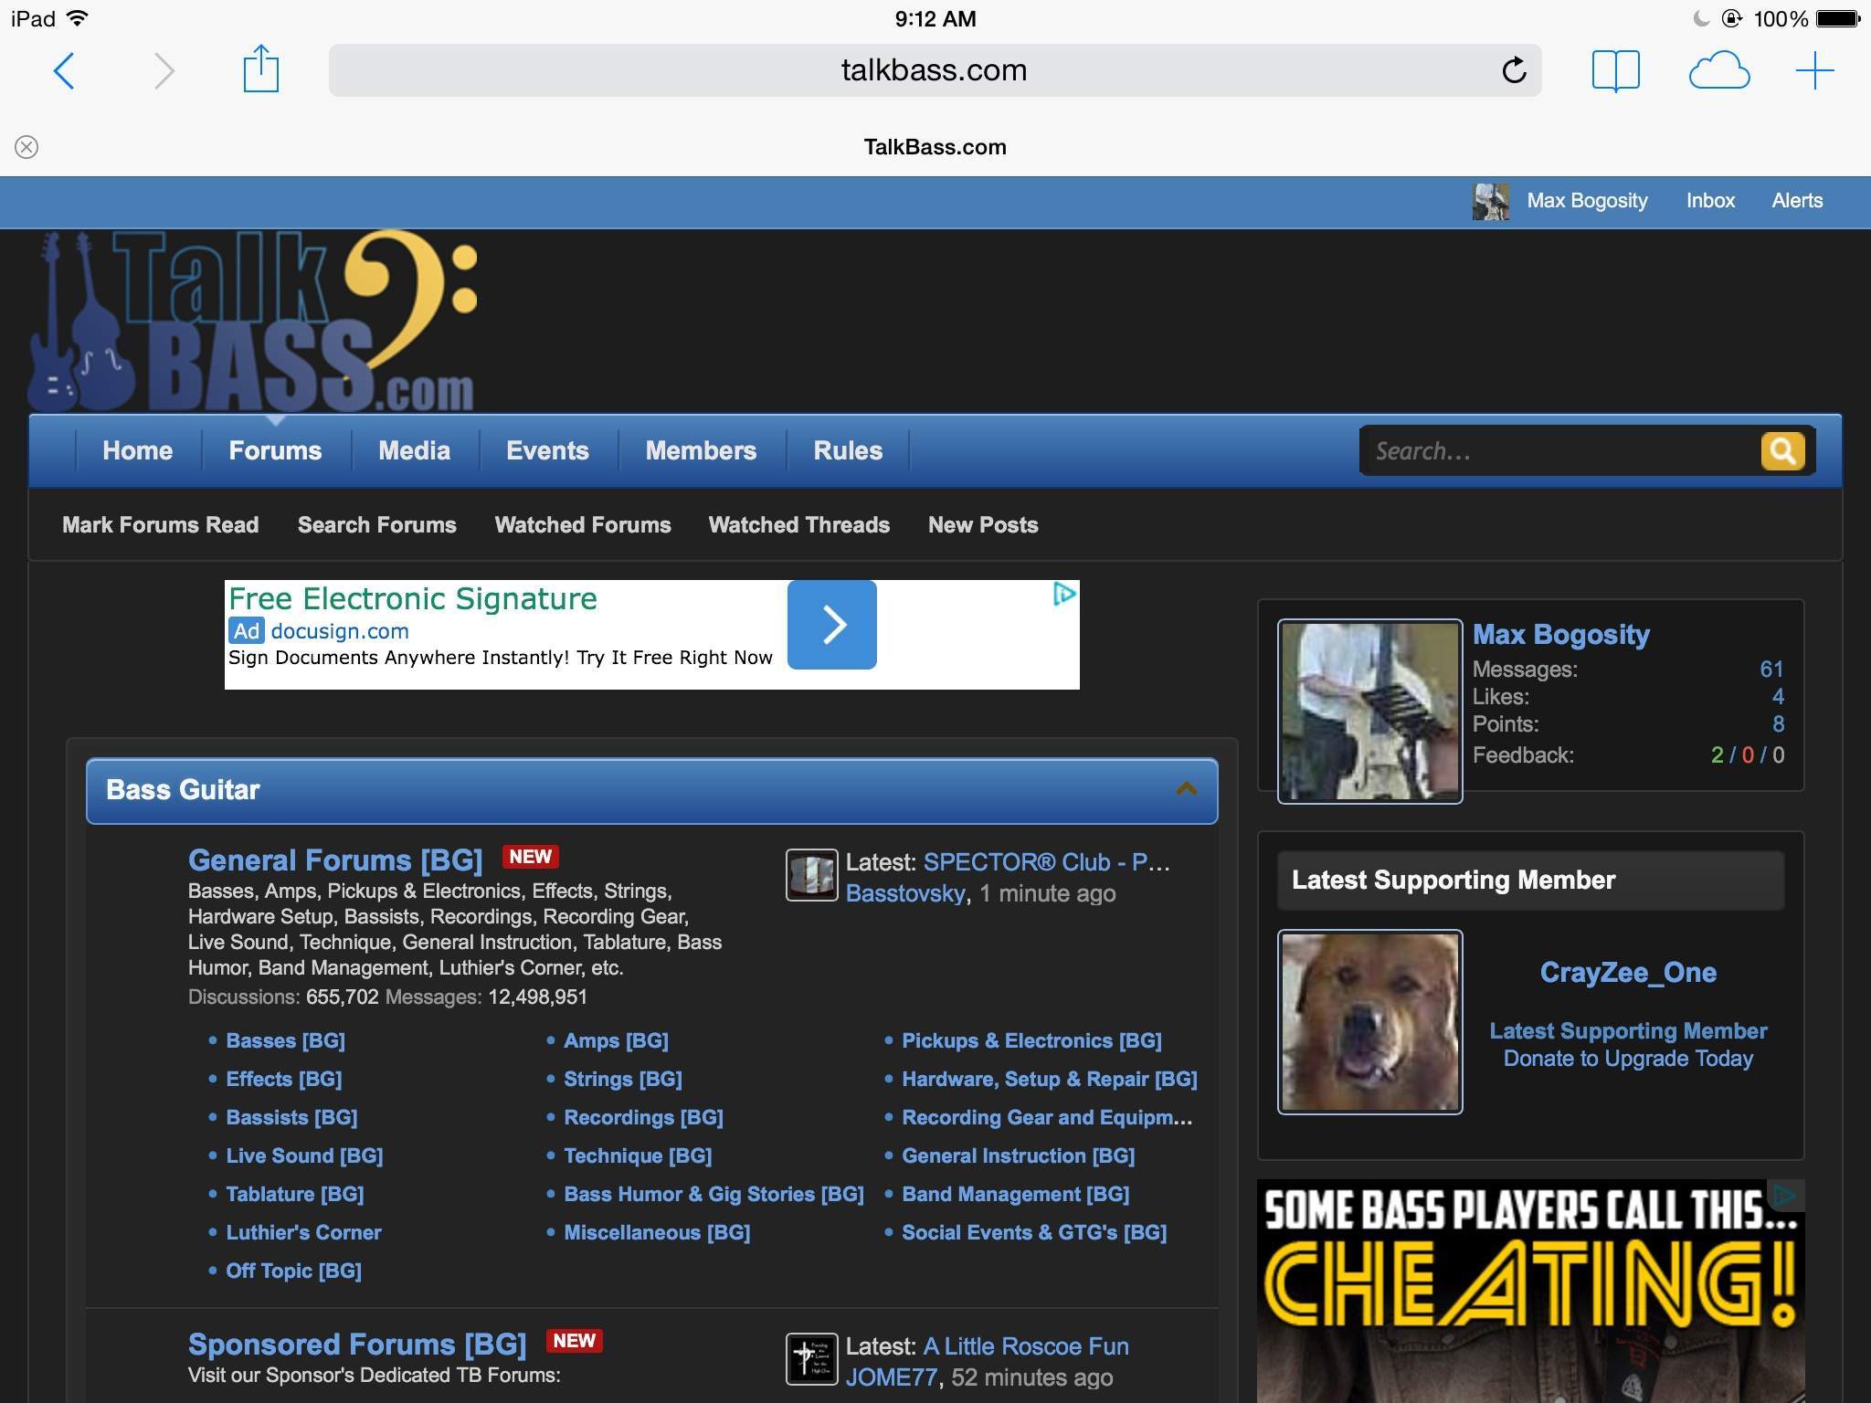The image size is (1871, 1403).
Task: Open the Free Electronic Signature ad headline
Action: coord(412,599)
